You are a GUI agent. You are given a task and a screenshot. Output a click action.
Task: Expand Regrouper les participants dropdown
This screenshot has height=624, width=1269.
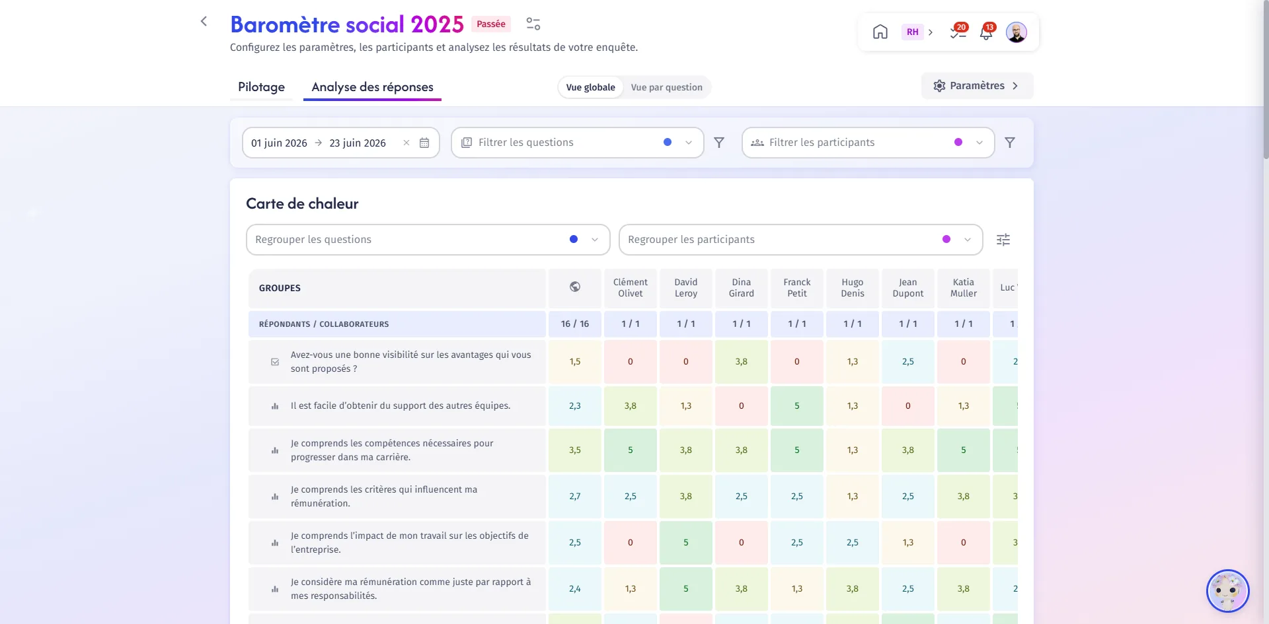[x=800, y=240]
